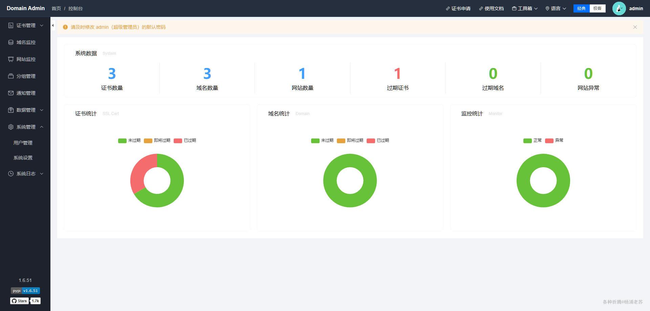Switch layout to 经典 mode

tap(581, 8)
